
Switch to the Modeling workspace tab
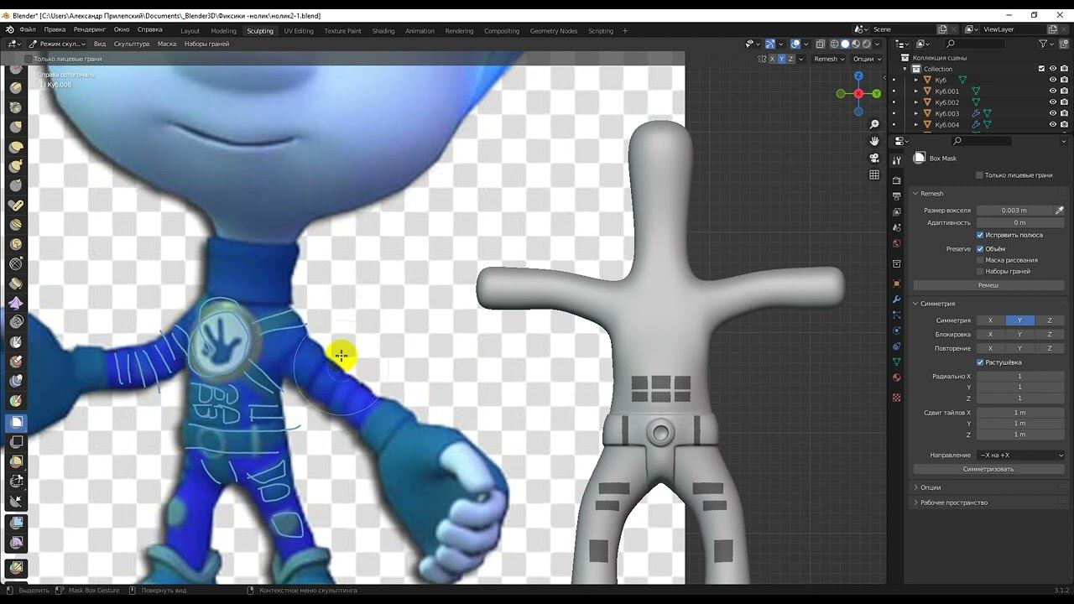223,31
